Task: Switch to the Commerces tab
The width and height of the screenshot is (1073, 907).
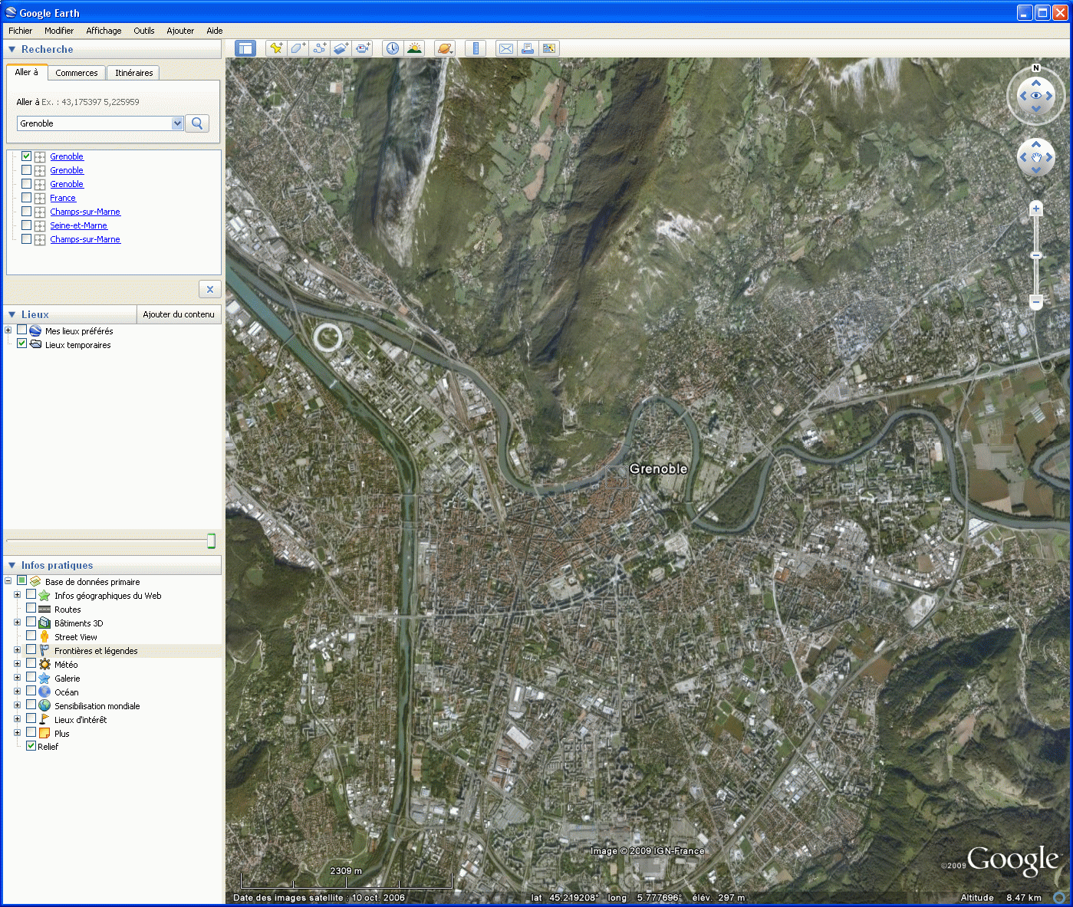Action: (77, 73)
